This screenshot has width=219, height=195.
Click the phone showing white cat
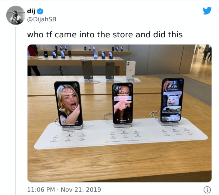pyautogui.click(x=172, y=100)
